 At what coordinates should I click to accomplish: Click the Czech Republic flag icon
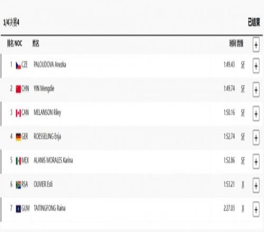pyautogui.click(x=18, y=65)
